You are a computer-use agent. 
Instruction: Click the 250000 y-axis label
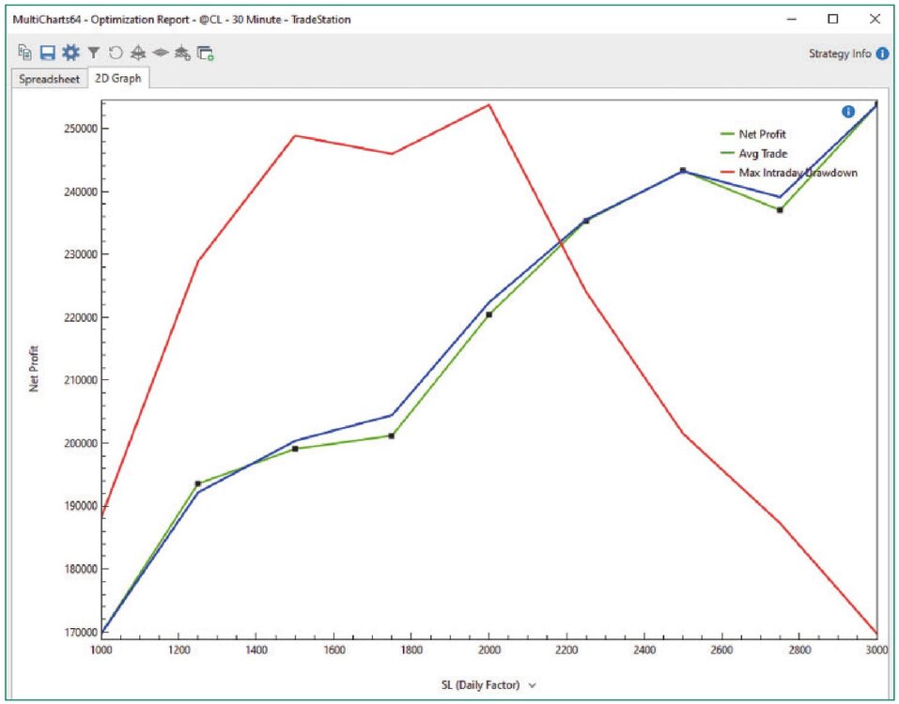coord(80,129)
